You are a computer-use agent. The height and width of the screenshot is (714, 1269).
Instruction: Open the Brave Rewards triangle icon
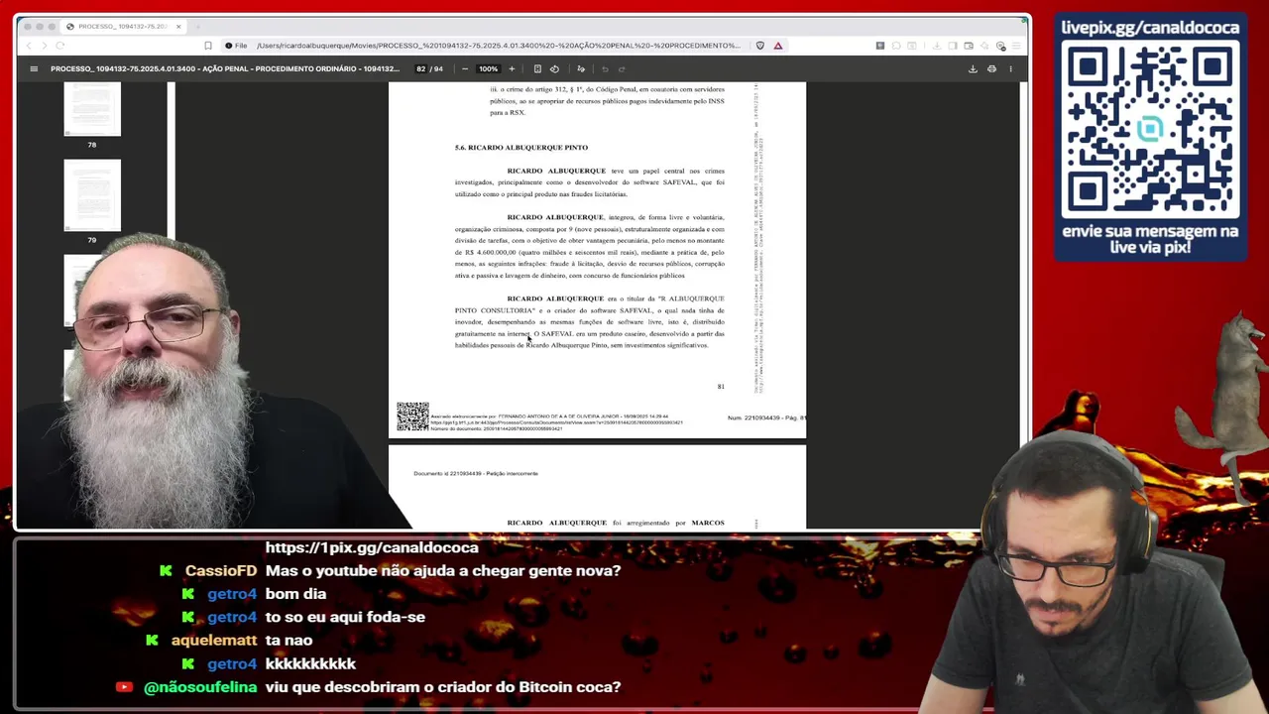coord(778,46)
